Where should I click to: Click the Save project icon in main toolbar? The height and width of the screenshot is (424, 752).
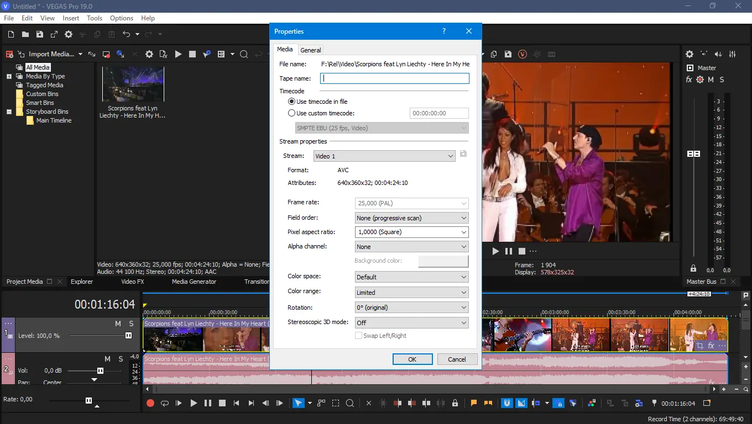tap(40, 34)
